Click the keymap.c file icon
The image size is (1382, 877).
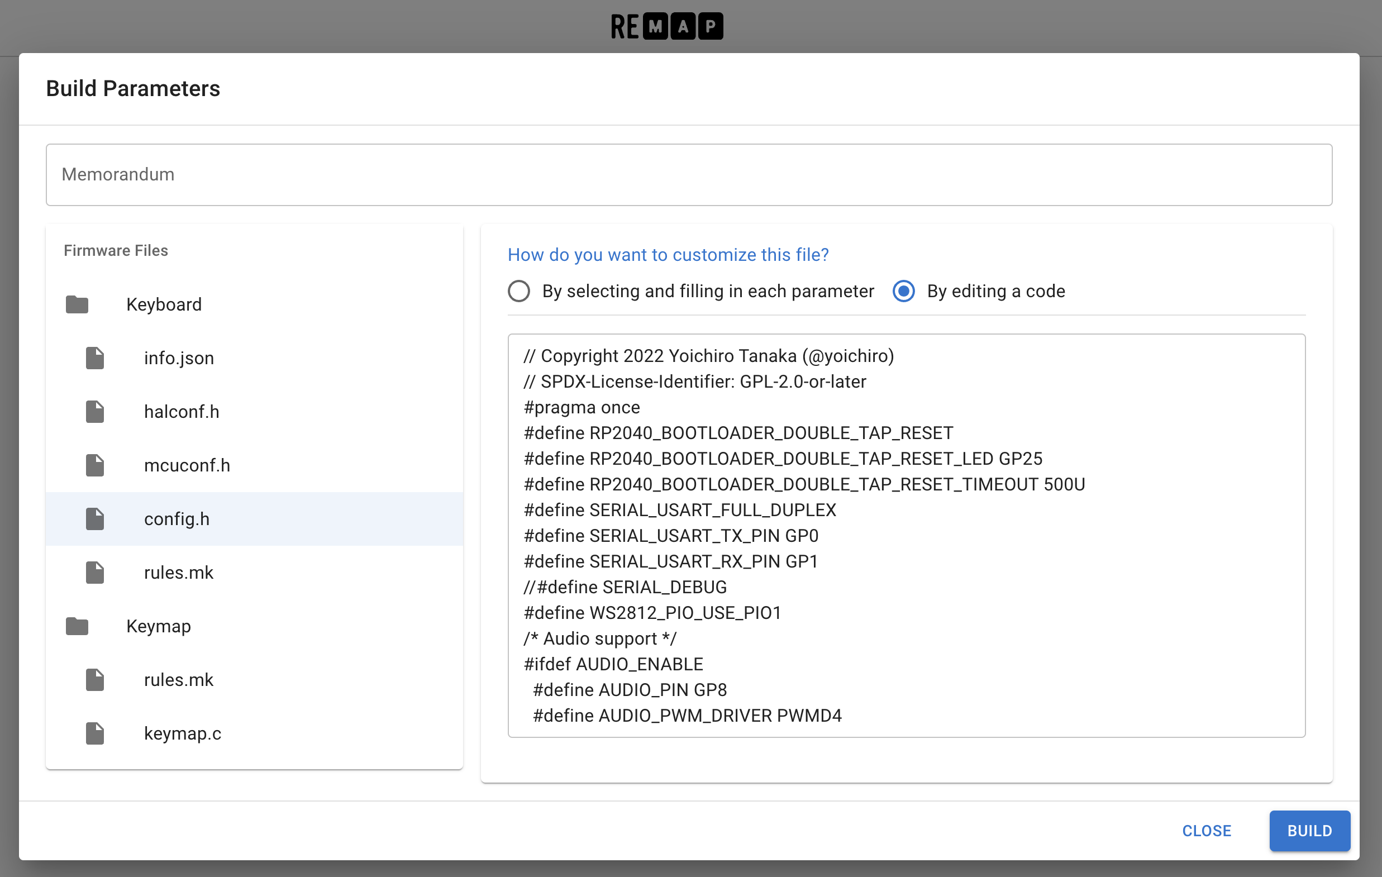coord(96,733)
